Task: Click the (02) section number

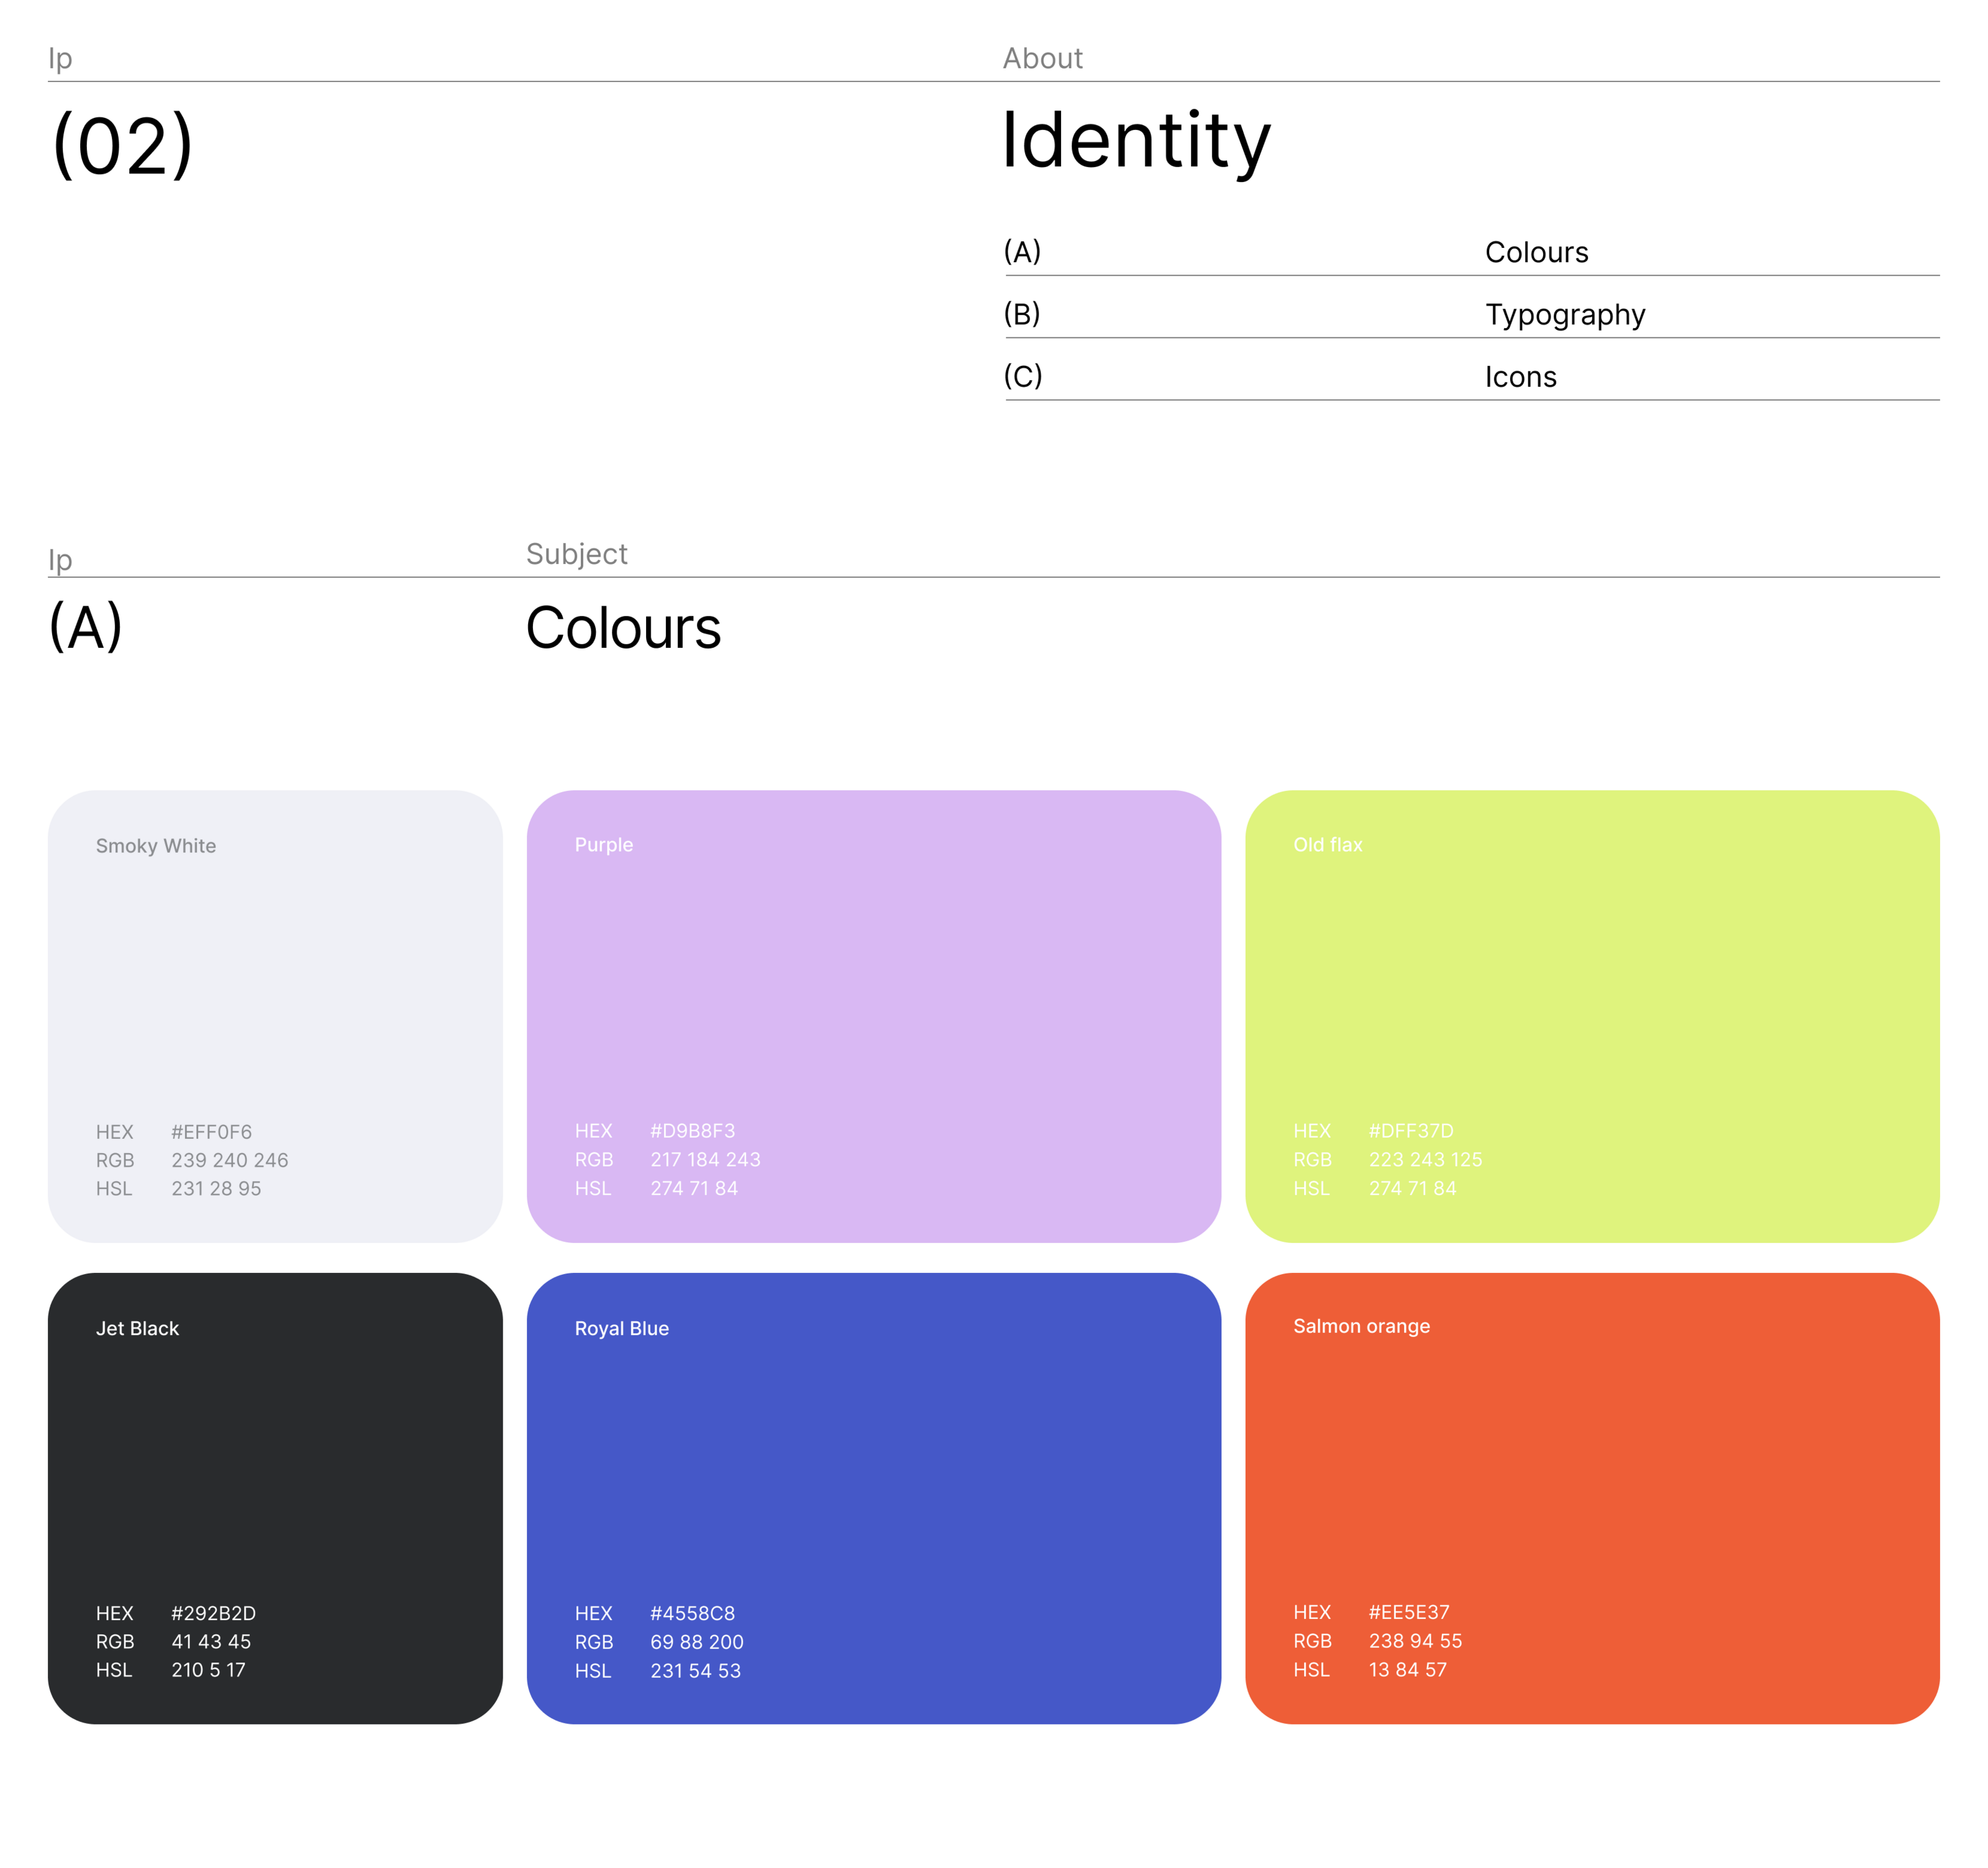Action: pos(122,146)
